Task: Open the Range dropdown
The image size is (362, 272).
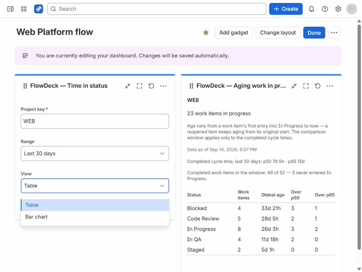Action: click(x=95, y=153)
